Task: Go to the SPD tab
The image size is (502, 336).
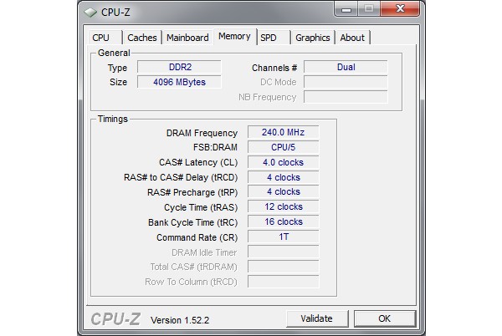Action: [x=274, y=38]
